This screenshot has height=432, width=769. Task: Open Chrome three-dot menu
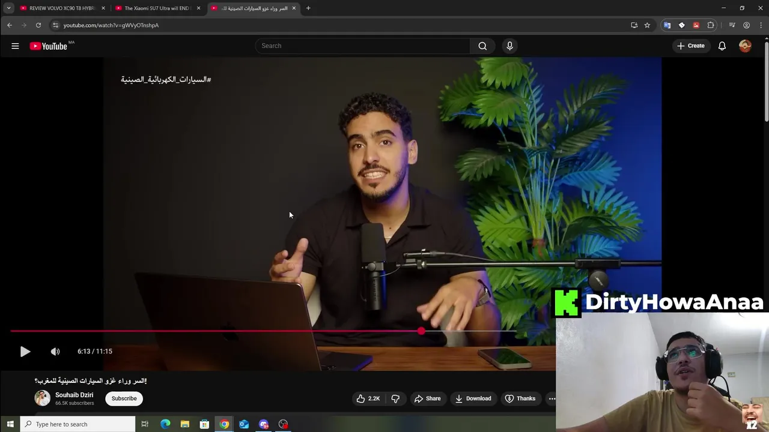761,25
